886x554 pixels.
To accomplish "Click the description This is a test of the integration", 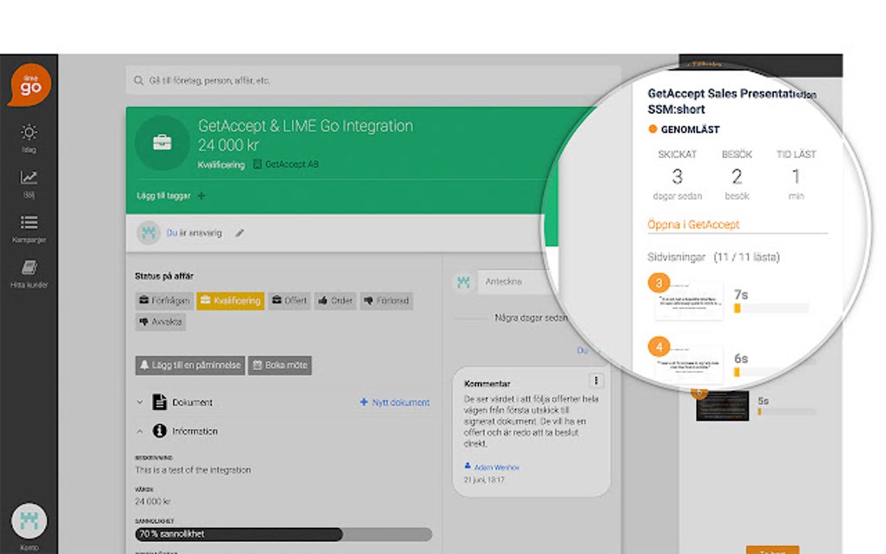I will pyautogui.click(x=193, y=470).
